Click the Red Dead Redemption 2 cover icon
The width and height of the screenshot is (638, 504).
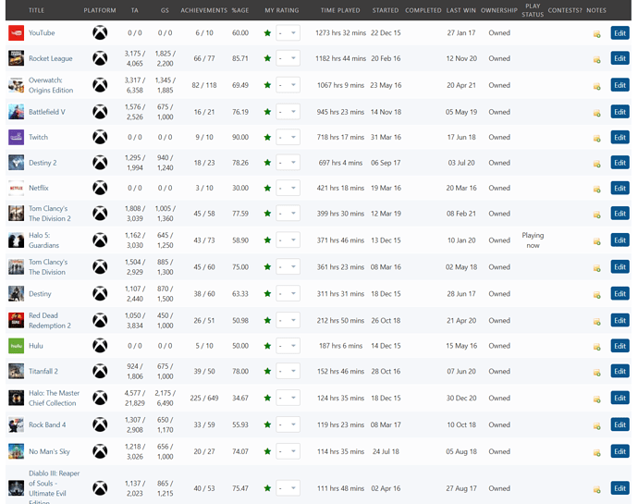(x=17, y=320)
